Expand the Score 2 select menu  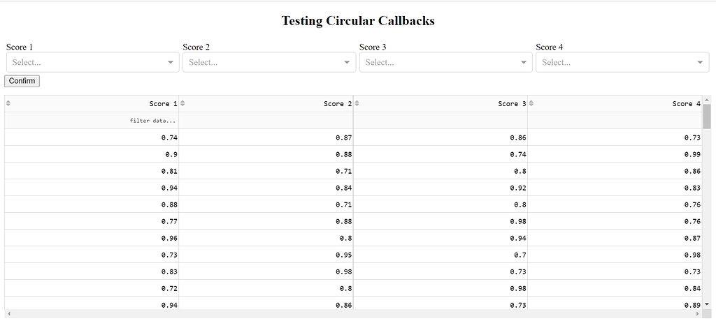click(x=268, y=62)
